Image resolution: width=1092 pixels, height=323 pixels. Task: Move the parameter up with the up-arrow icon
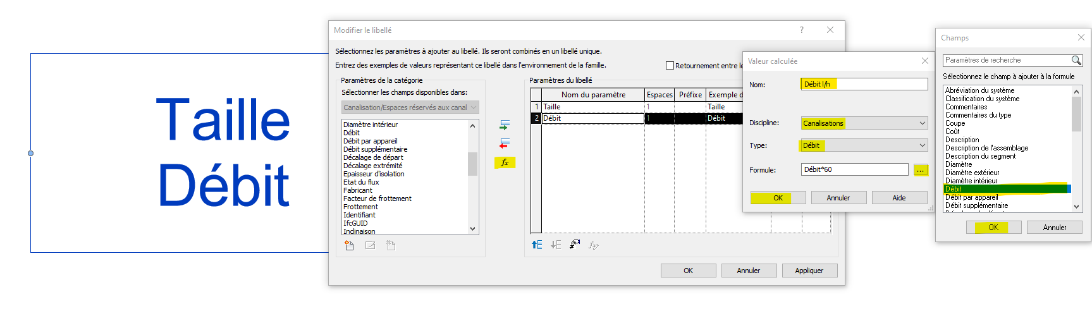[537, 245]
